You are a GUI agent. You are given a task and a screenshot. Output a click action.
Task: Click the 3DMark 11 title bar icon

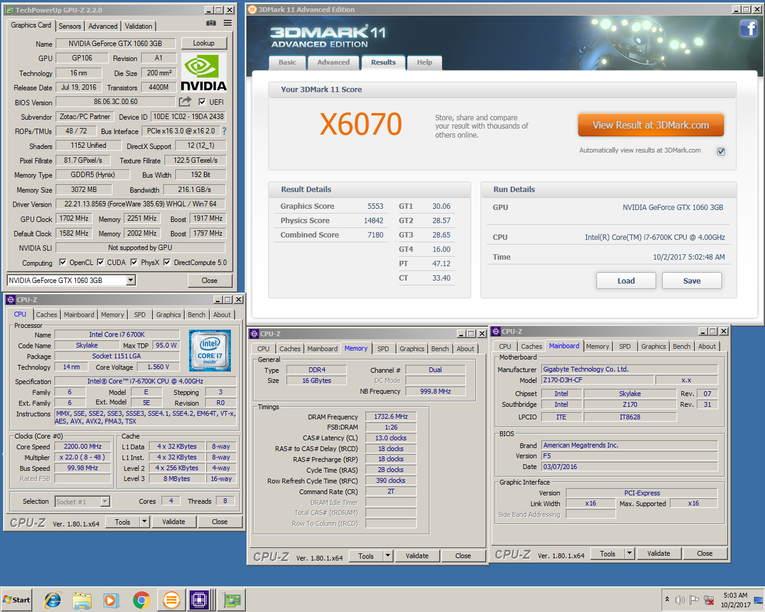point(252,10)
